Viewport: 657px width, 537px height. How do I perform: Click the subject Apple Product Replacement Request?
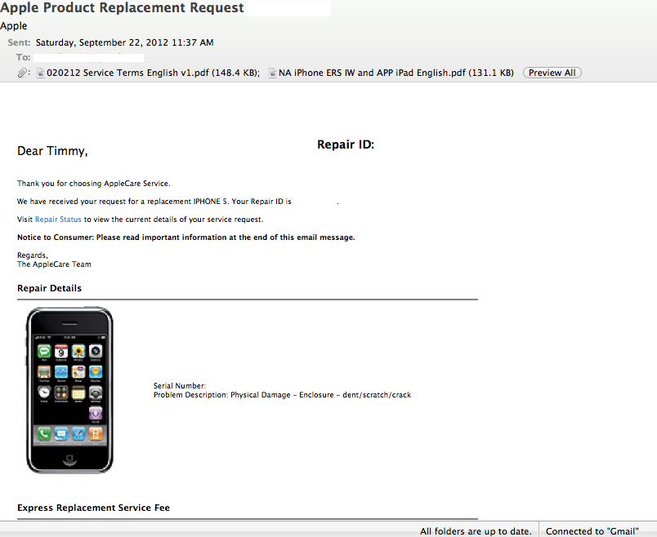[x=122, y=7]
